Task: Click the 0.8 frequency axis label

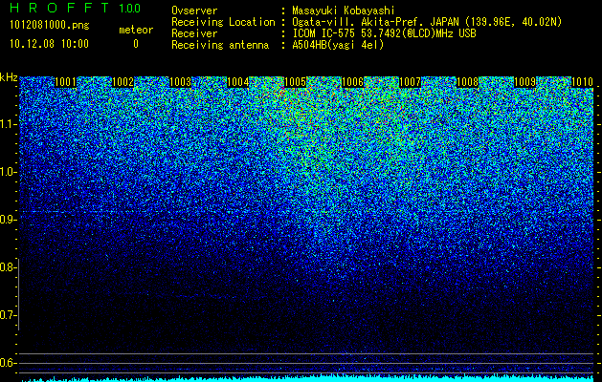Action: tap(7, 267)
